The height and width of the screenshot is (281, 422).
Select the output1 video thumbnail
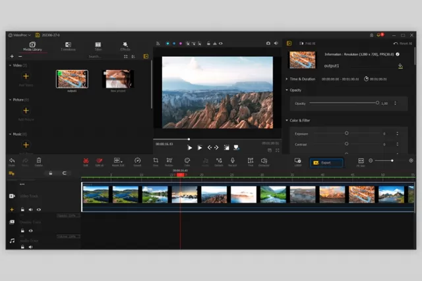[x=72, y=79]
